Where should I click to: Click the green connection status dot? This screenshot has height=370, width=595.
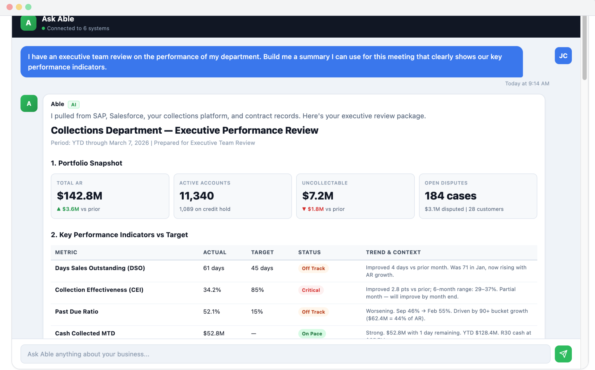pyautogui.click(x=43, y=28)
